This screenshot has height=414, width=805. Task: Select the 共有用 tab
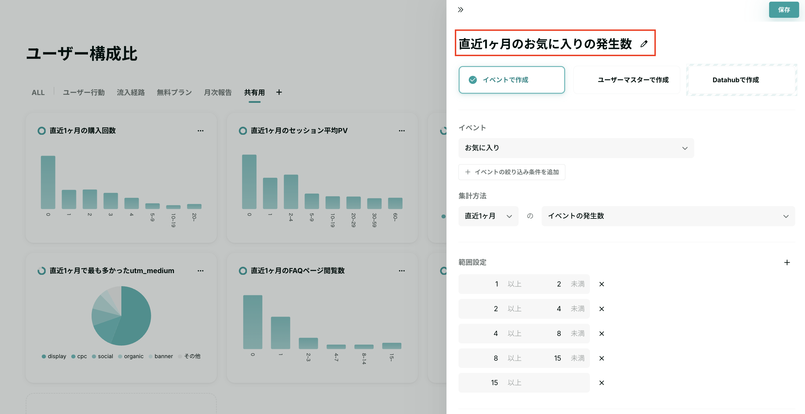pos(254,92)
